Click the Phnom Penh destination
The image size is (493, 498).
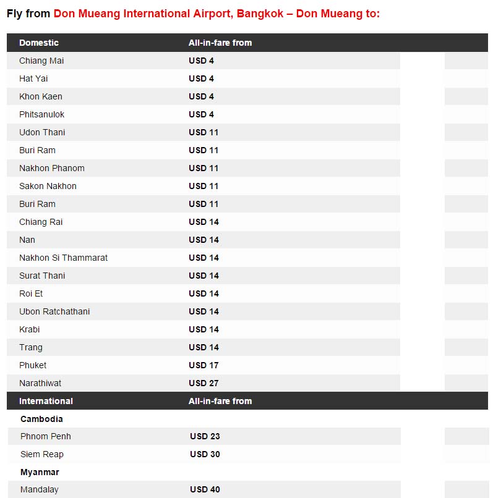46,436
